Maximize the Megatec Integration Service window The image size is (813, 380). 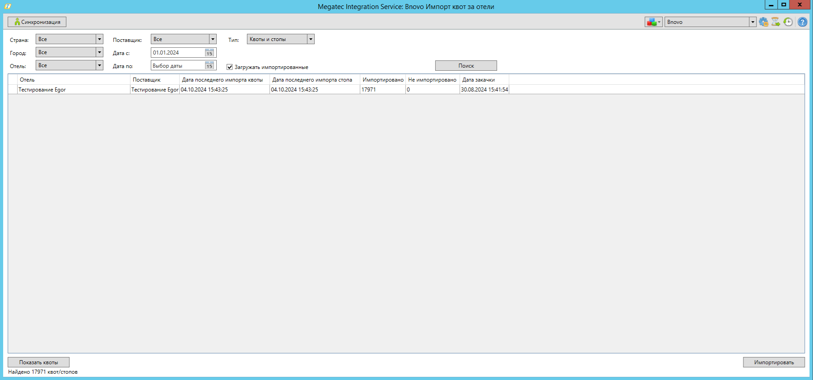click(x=784, y=5)
